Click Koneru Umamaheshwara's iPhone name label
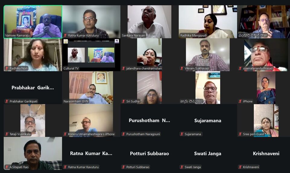Image resolution: width=290 pixels, height=173 pixels. 91,134
